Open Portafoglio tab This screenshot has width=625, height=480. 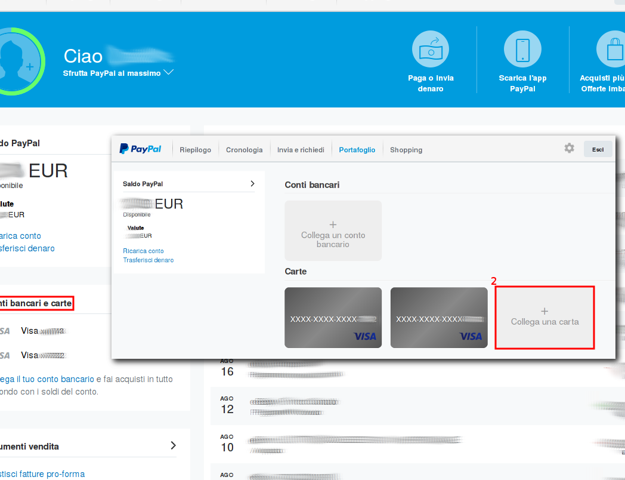pyautogui.click(x=357, y=150)
